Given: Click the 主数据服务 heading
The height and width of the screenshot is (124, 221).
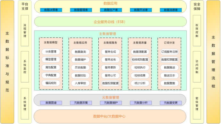Looking at the screenshot, I should [x=110, y=42].
